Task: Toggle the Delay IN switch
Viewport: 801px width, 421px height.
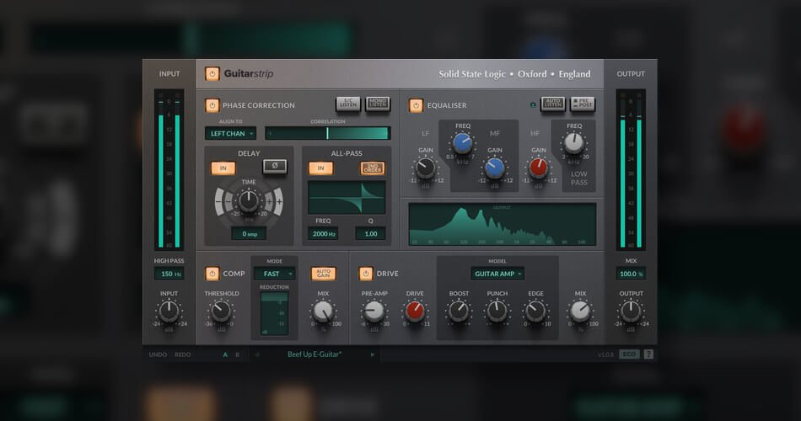Action: (x=223, y=168)
